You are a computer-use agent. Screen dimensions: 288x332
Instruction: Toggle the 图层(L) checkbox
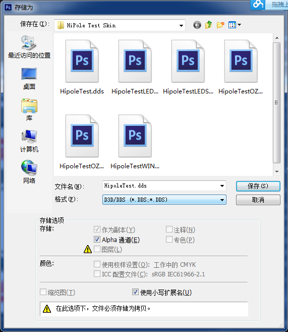pyautogui.click(x=97, y=249)
